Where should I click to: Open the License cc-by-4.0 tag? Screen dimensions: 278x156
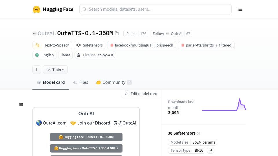(95, 55)
